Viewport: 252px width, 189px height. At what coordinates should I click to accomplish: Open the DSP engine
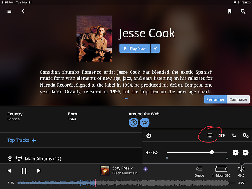click(222, 136)
